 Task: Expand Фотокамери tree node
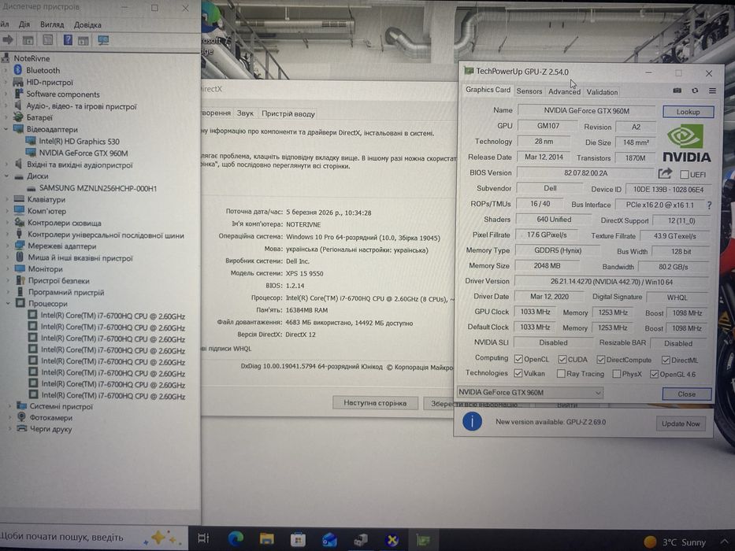tap(9, 417)
